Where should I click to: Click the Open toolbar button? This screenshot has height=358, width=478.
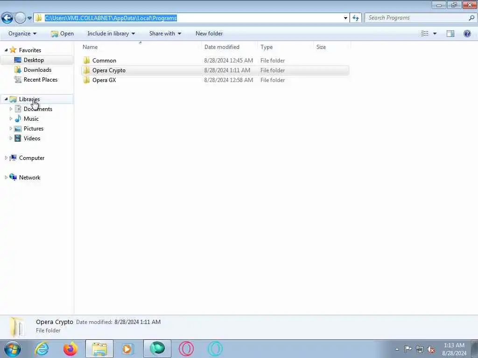pos(63,34)
